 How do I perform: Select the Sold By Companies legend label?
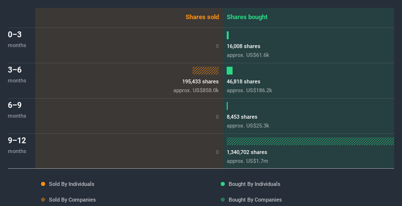pyautogui.click(x=72, y=200)
